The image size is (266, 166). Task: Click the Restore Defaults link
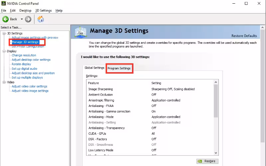point(244,36)
